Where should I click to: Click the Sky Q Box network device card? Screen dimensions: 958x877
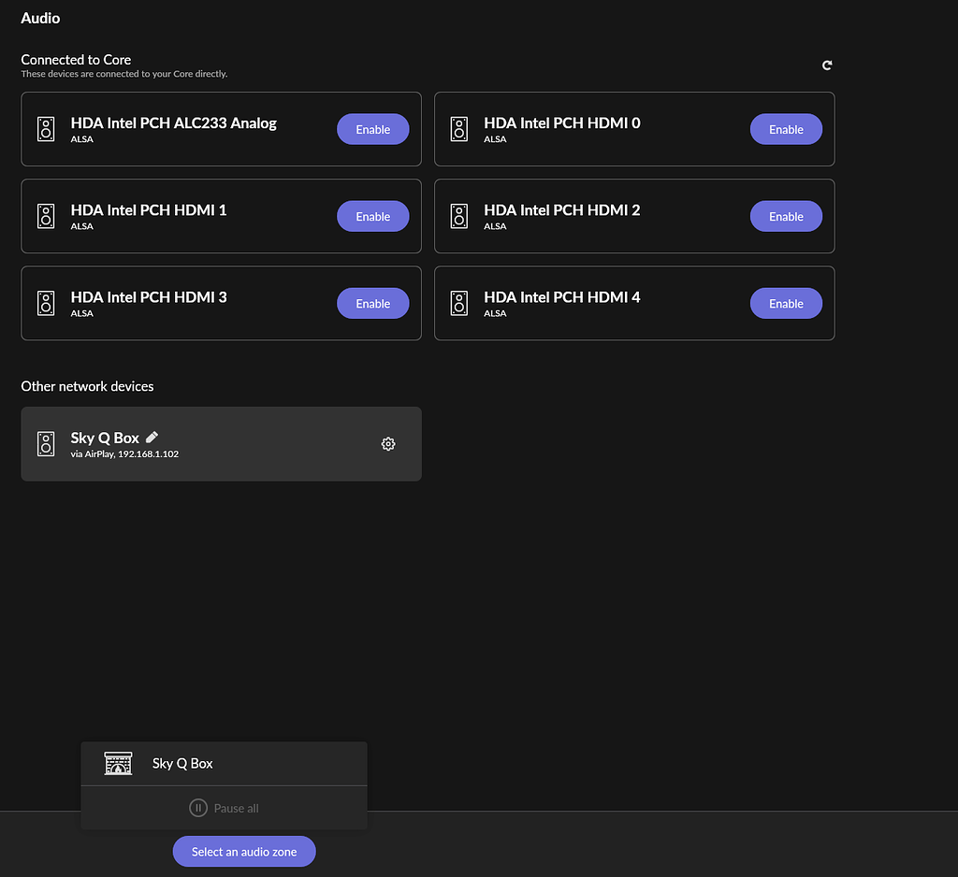(x=221, y=443)
